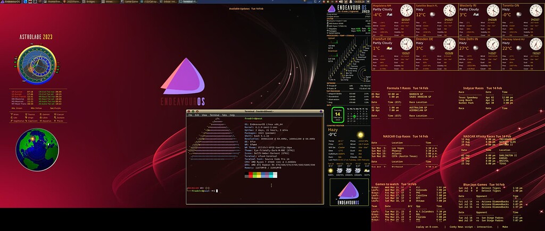Open Edit menu in Terminal window
The height and width of the screenshot is (231, 545).
197,115
